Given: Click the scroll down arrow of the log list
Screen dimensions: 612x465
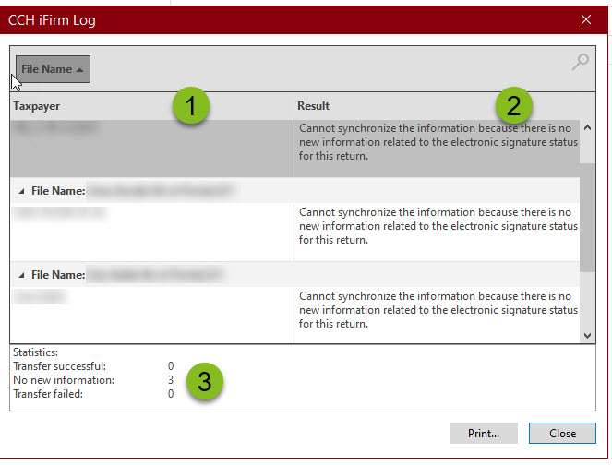Looking at the screenshot, I should pos(587,336).
